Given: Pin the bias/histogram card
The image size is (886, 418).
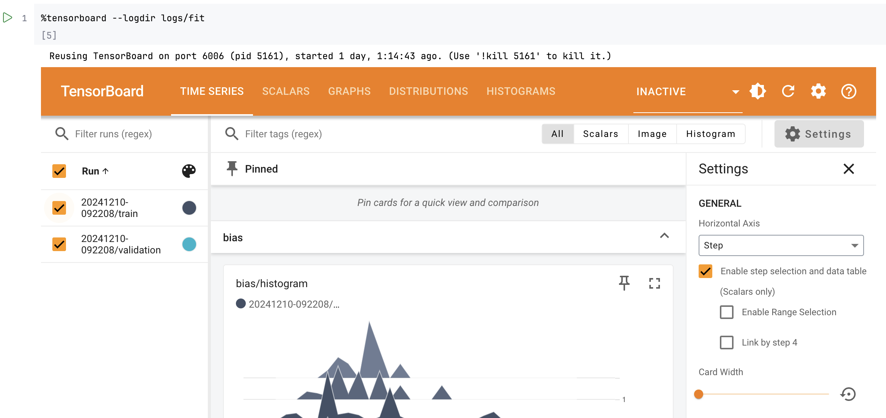Looking at the screenshot, I should (x=624, y=283).
